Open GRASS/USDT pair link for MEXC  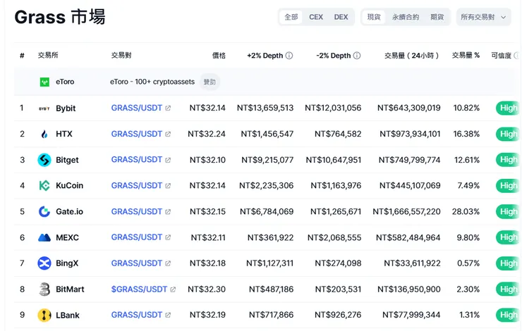point(136,237)
